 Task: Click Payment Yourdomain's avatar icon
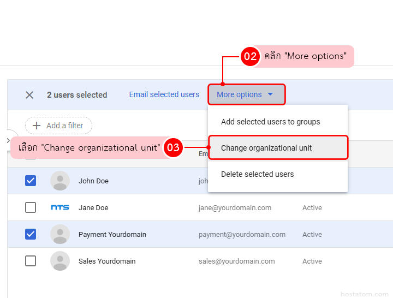pyautogui.click(x=60, y=234)
